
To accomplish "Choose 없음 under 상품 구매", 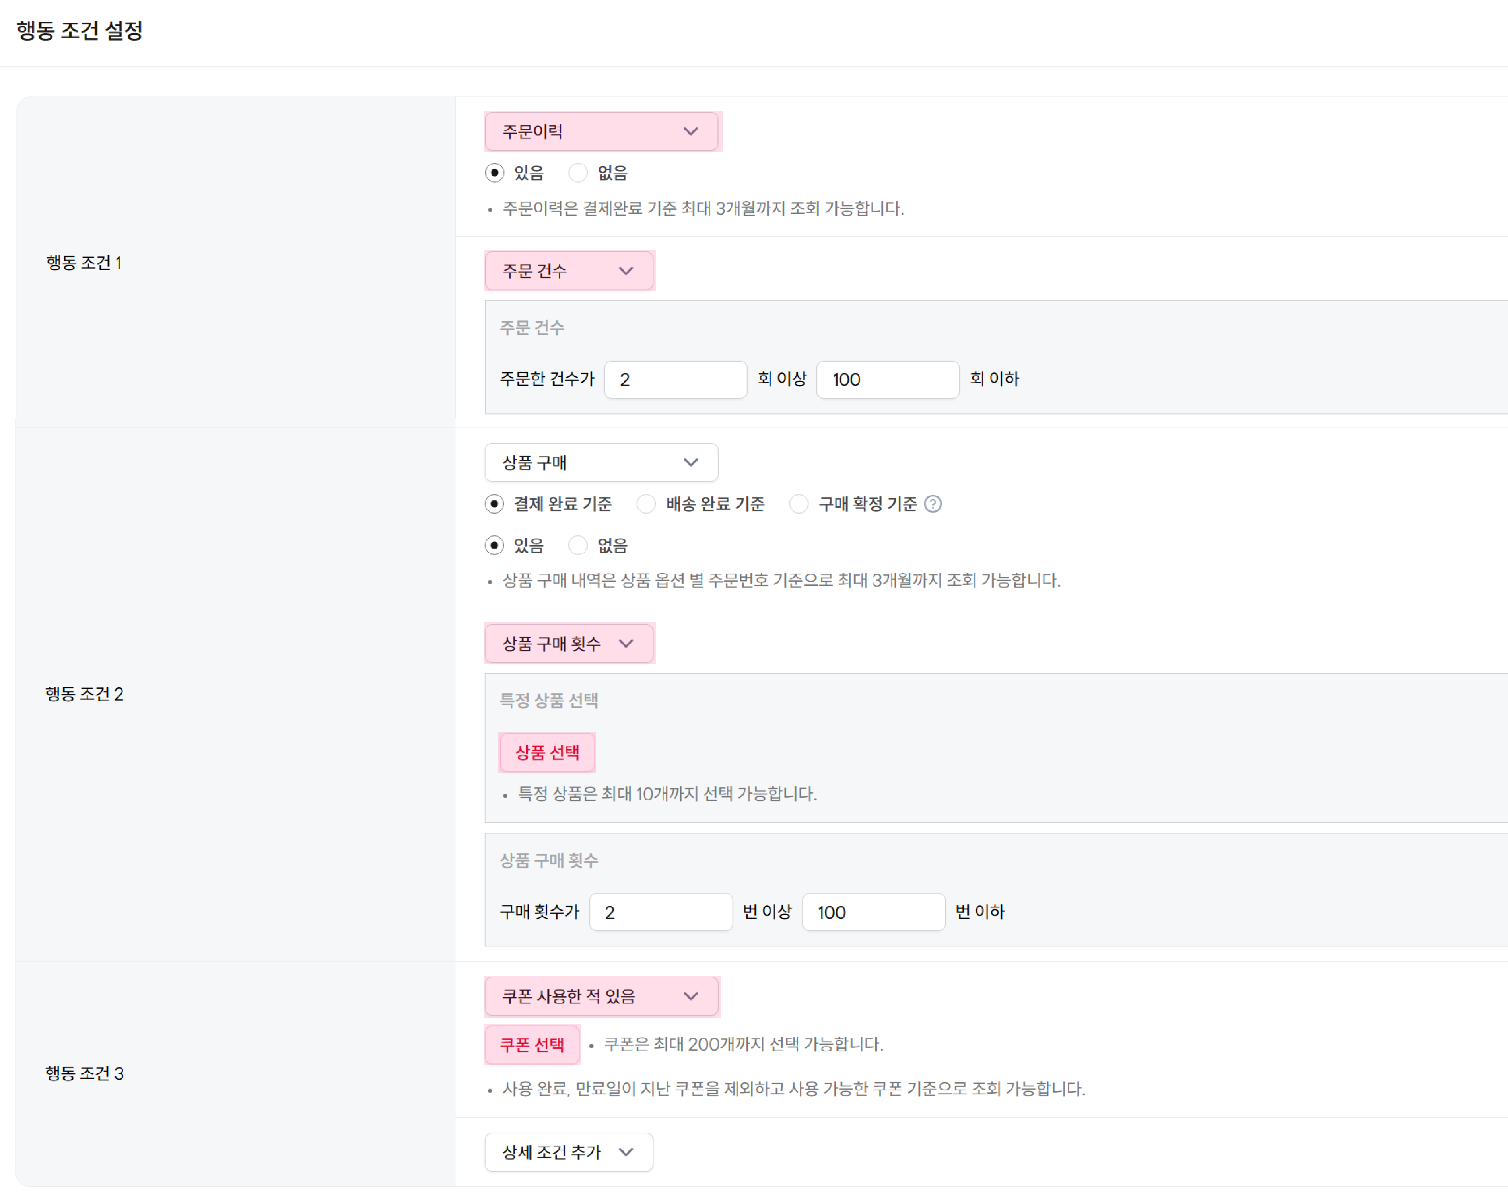I will (579, 545).
